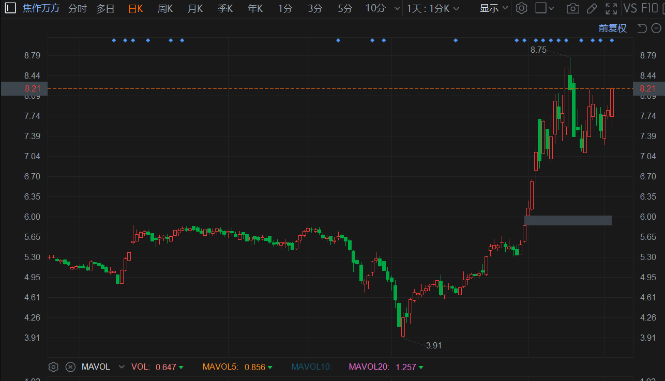Switch to the 1分 minute chart
This screenshot has height=381, width=665.
[x=285, y=8]
